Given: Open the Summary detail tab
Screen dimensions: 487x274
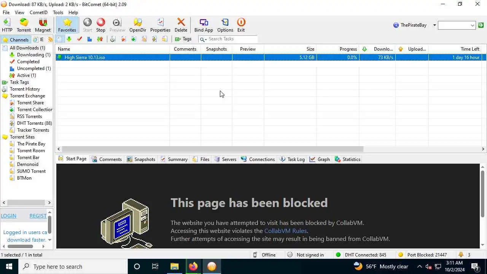Looking at the screenshot, I should click(174, 159).
